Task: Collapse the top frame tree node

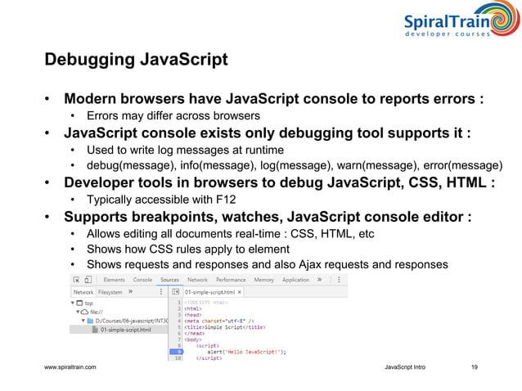Action: coord(73,303)
